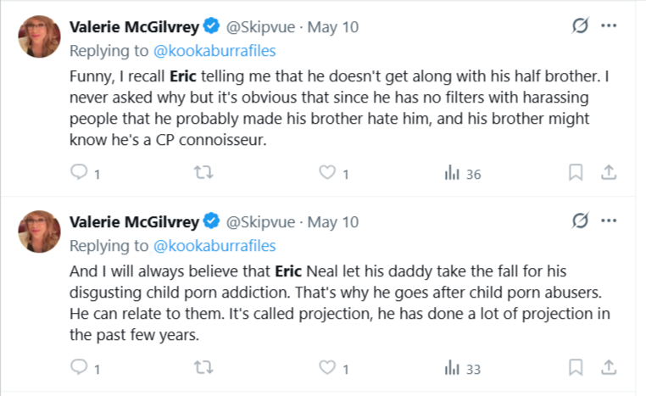Bookmark the first tweet
Screen dimensions: 646x396
(x=576, y=174)
